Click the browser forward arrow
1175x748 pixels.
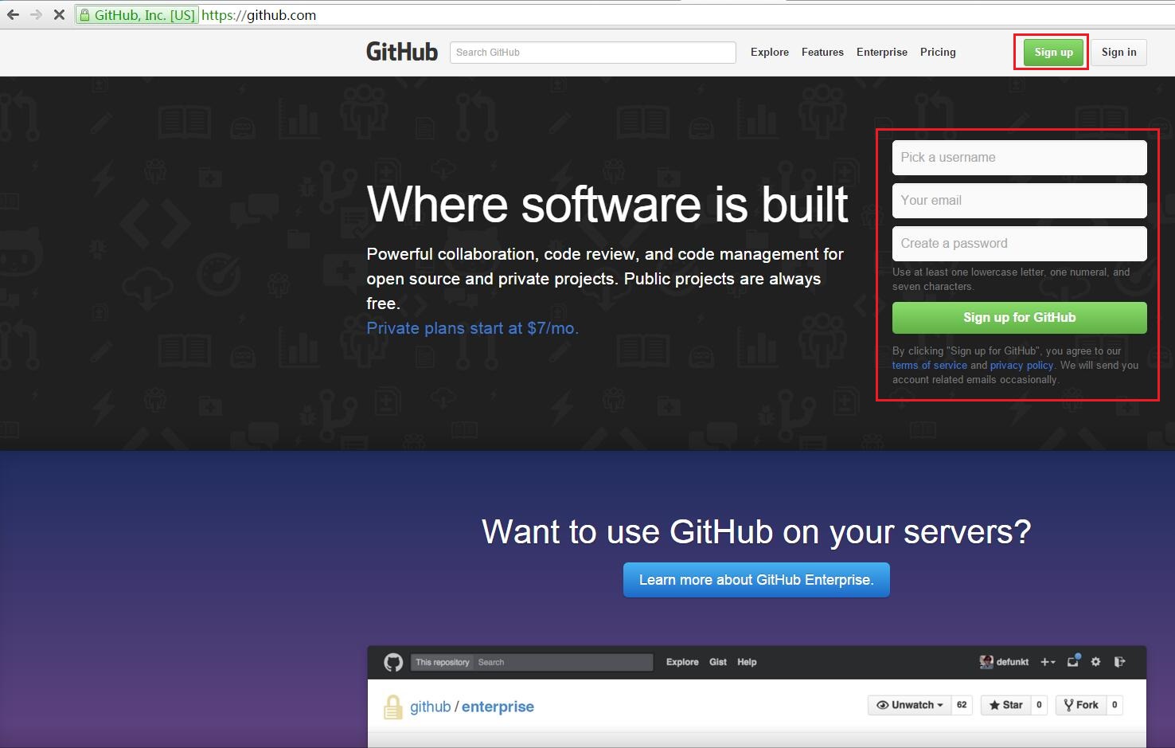(x=36, y=15)
